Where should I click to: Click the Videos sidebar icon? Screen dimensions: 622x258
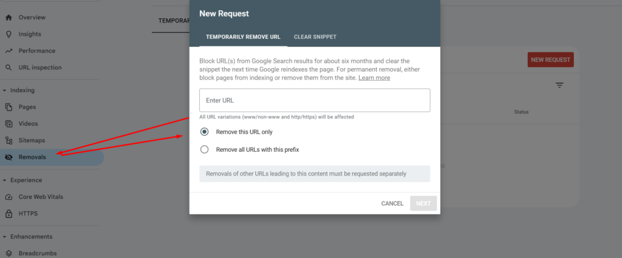(x=9, y=124)
